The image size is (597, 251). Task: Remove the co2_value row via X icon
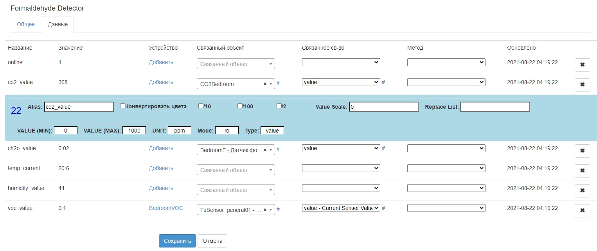582,85
